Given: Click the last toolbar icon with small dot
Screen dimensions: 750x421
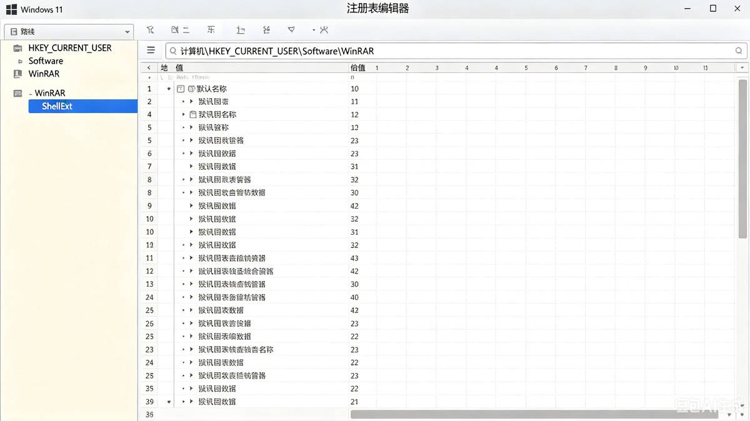Looking at the screenshot, I should point(321,30).
